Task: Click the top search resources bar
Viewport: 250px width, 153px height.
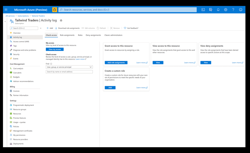Action: coord(127,10)
